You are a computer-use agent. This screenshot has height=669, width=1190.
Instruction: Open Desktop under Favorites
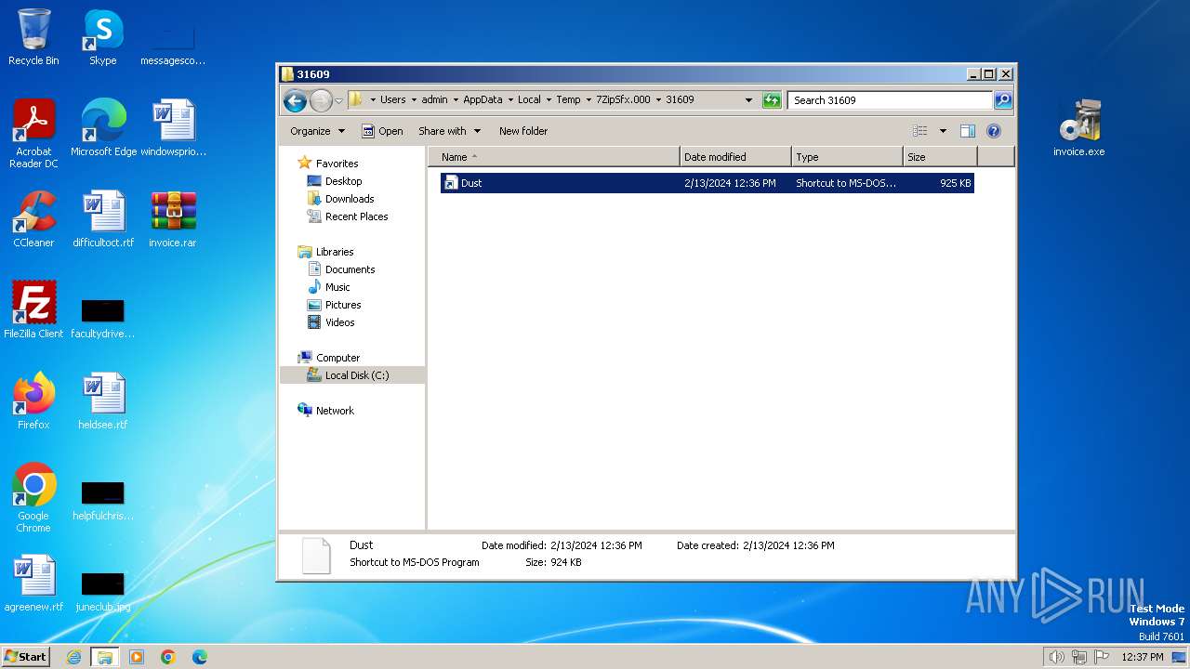coord(343,181)
